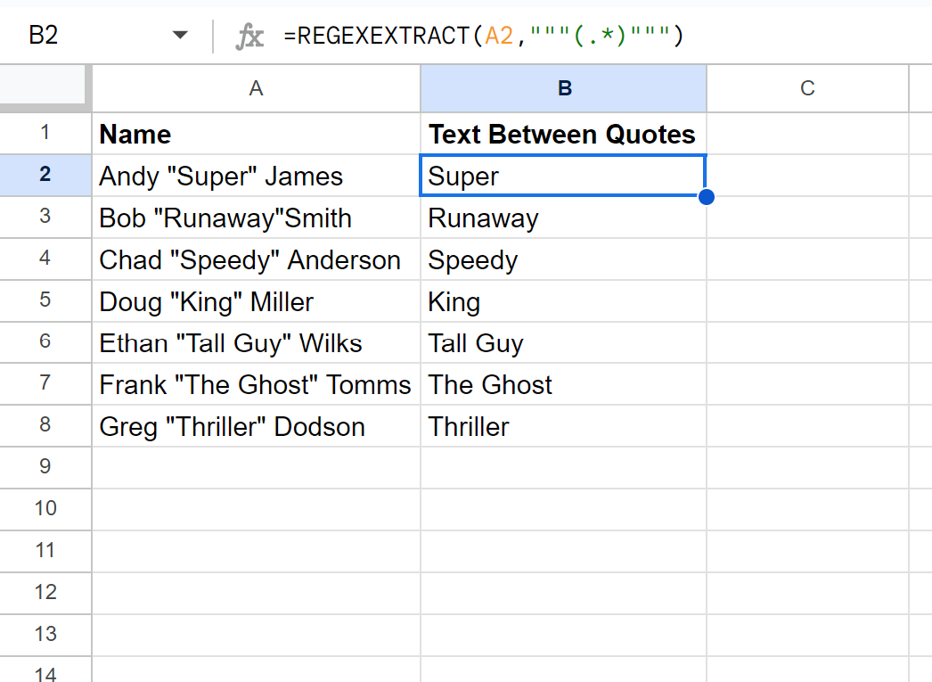Select row 8 header
The image size is (932, 682).
(45, 426)
